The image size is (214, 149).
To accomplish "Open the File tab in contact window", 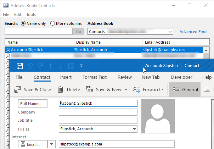I will pos(19,77).
